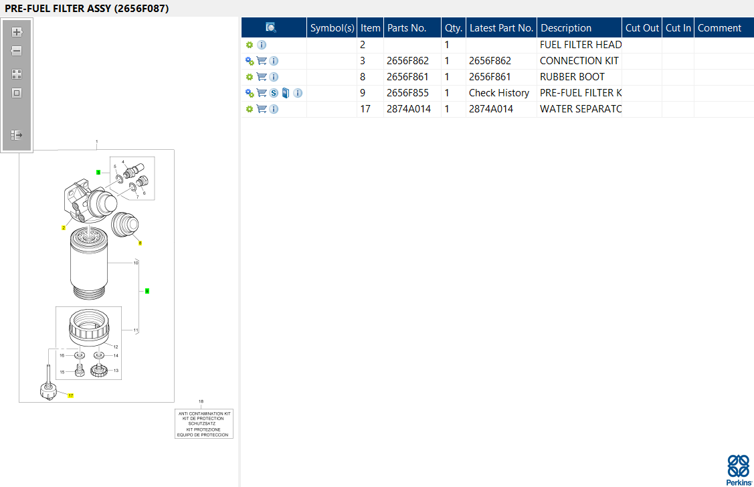This screenshot has height=487, width=754.
Task: Open info icon for FUEL FILTER HEAD row
Action: 262,45
